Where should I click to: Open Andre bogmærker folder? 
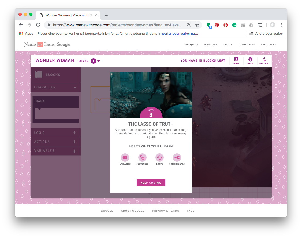pos(266,34)
